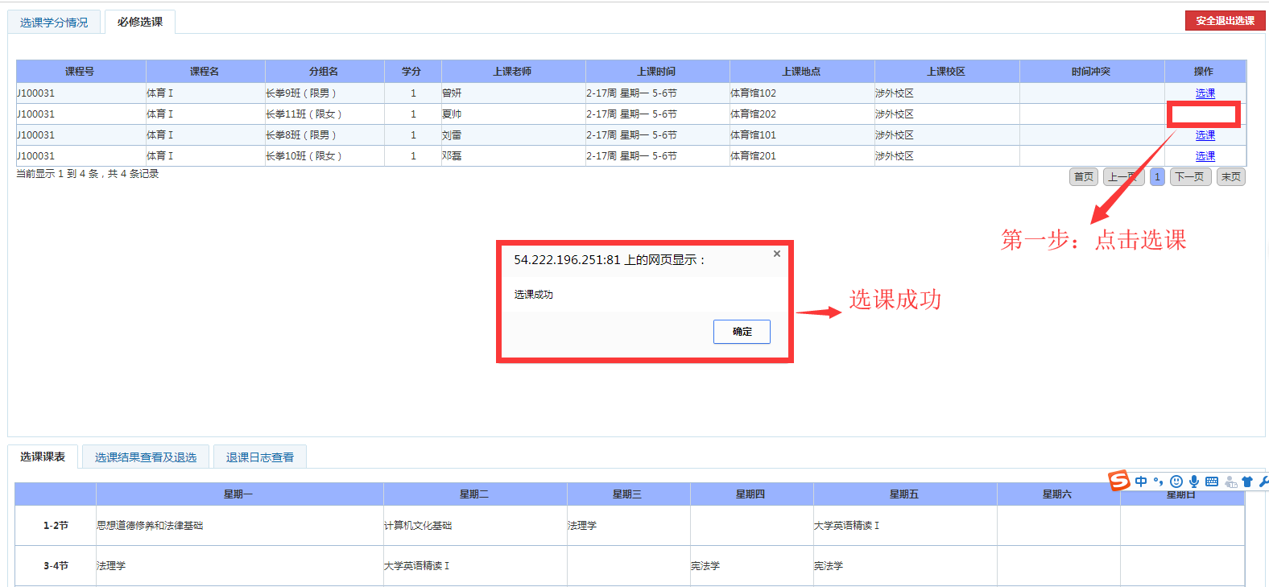Image resolution: width=1269 pixels, height=587 pixels.
Task: Click the Sogou input method S logo
Action: (1119, 481)
